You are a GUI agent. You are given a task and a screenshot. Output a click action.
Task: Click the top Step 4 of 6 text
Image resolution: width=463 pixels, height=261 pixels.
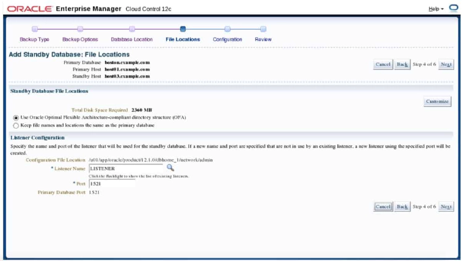424,64
